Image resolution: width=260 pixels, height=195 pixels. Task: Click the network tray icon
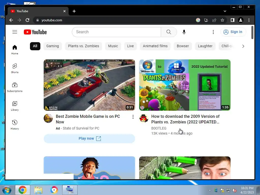tap(228, 190)
